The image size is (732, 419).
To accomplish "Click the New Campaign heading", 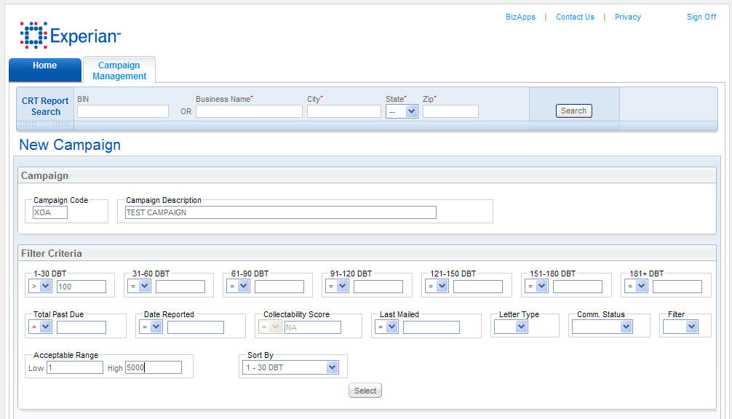I will click(x=70, y=145).
